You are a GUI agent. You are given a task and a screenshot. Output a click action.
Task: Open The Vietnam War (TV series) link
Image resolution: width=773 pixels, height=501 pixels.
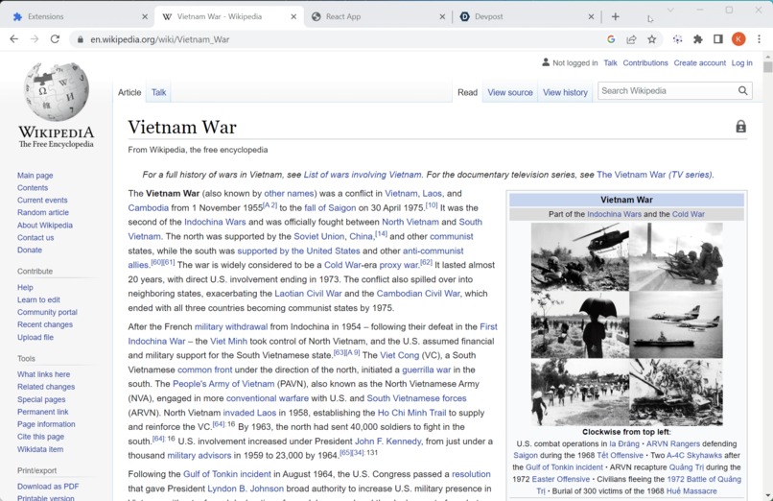point(654,174)
